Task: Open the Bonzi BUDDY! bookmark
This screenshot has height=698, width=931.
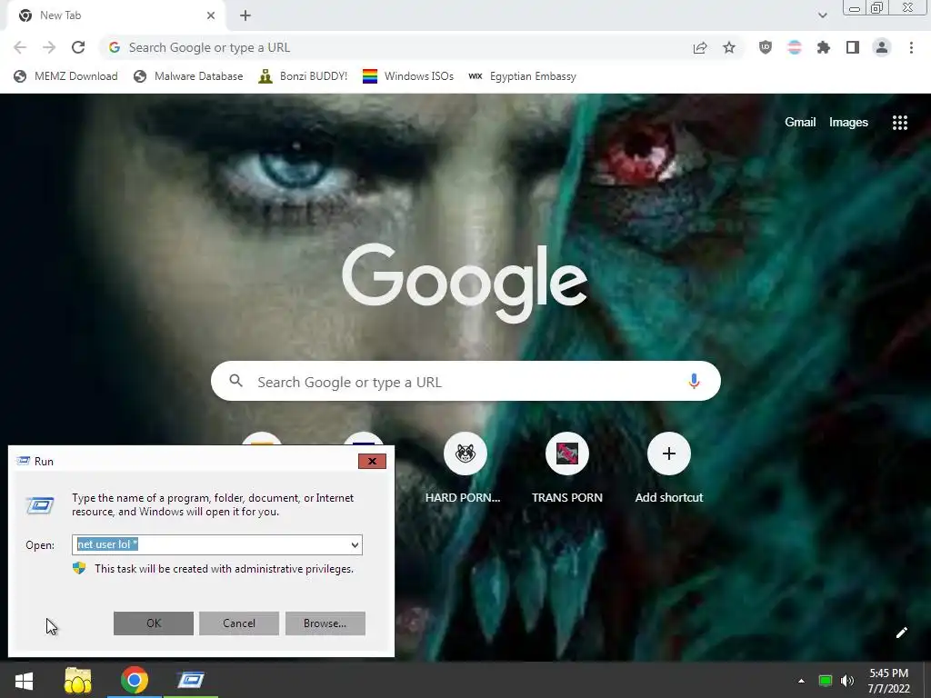Action: pyautogui.click(x=303, y=76)
